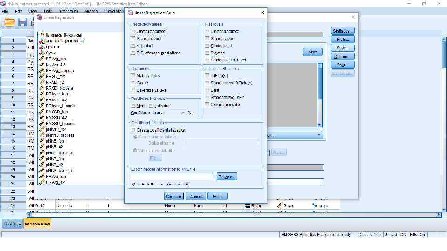Select pNN10_42 in the variable list
The image size is (447, 251).
tap(55, 130)
